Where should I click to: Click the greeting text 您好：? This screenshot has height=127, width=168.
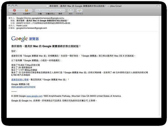point(14,51)
